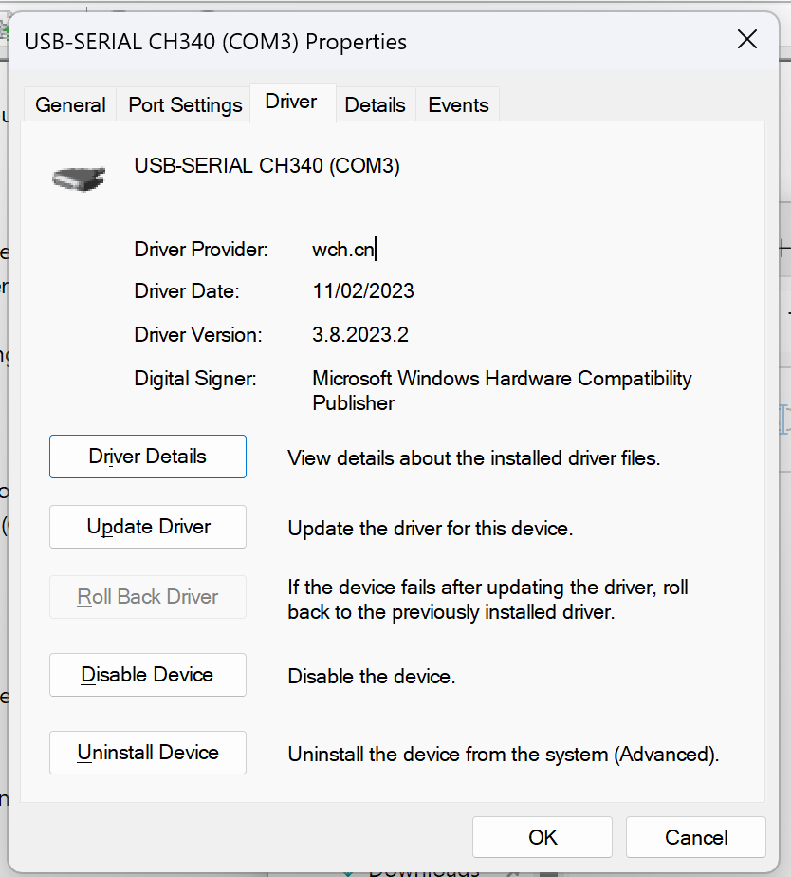The width and height of the screenshot is (791, 877).
Task: Choose Uninstall Device
Action: [147, 753]
